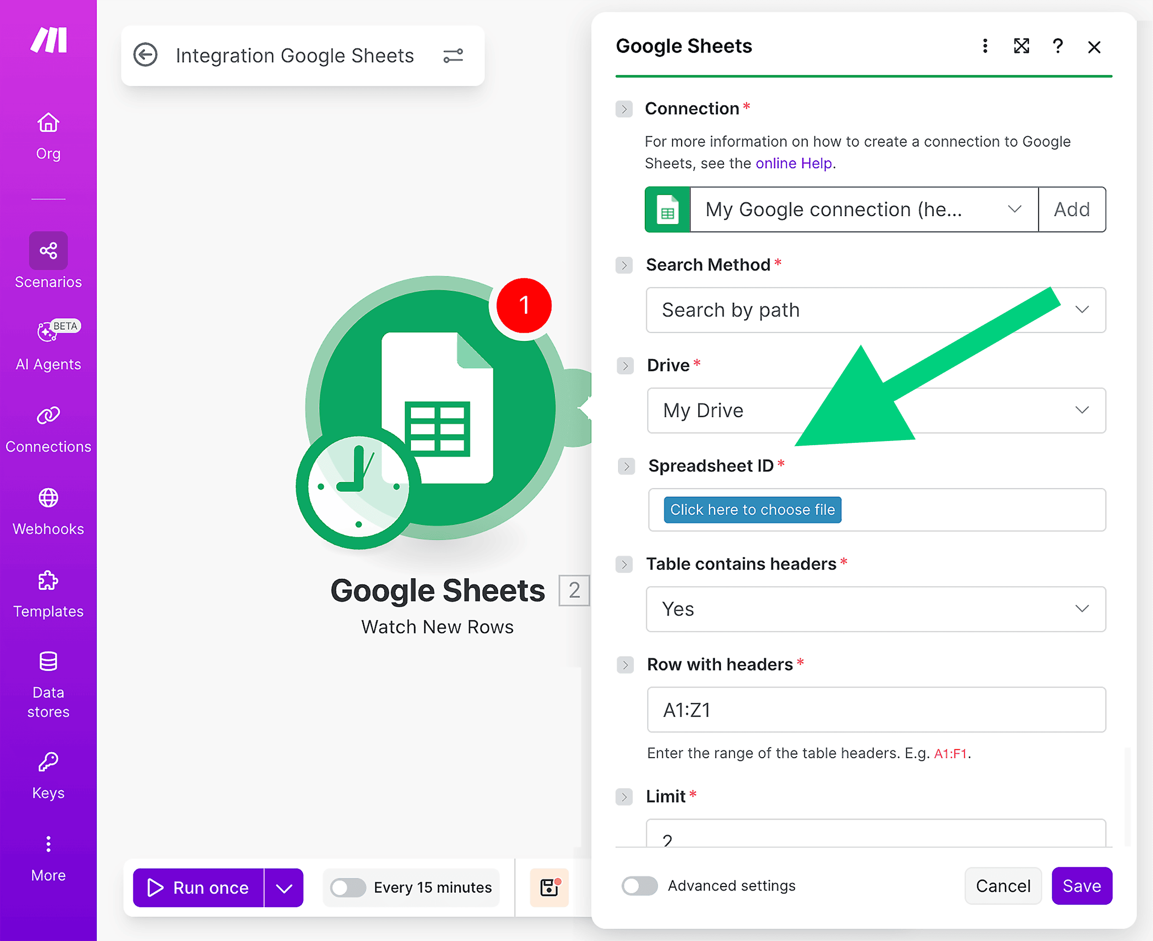Toggle map mode for Spreadsheet ID field
Image resolution: width=1153 pixels, height=941 pixels.
tap(626, 466)
